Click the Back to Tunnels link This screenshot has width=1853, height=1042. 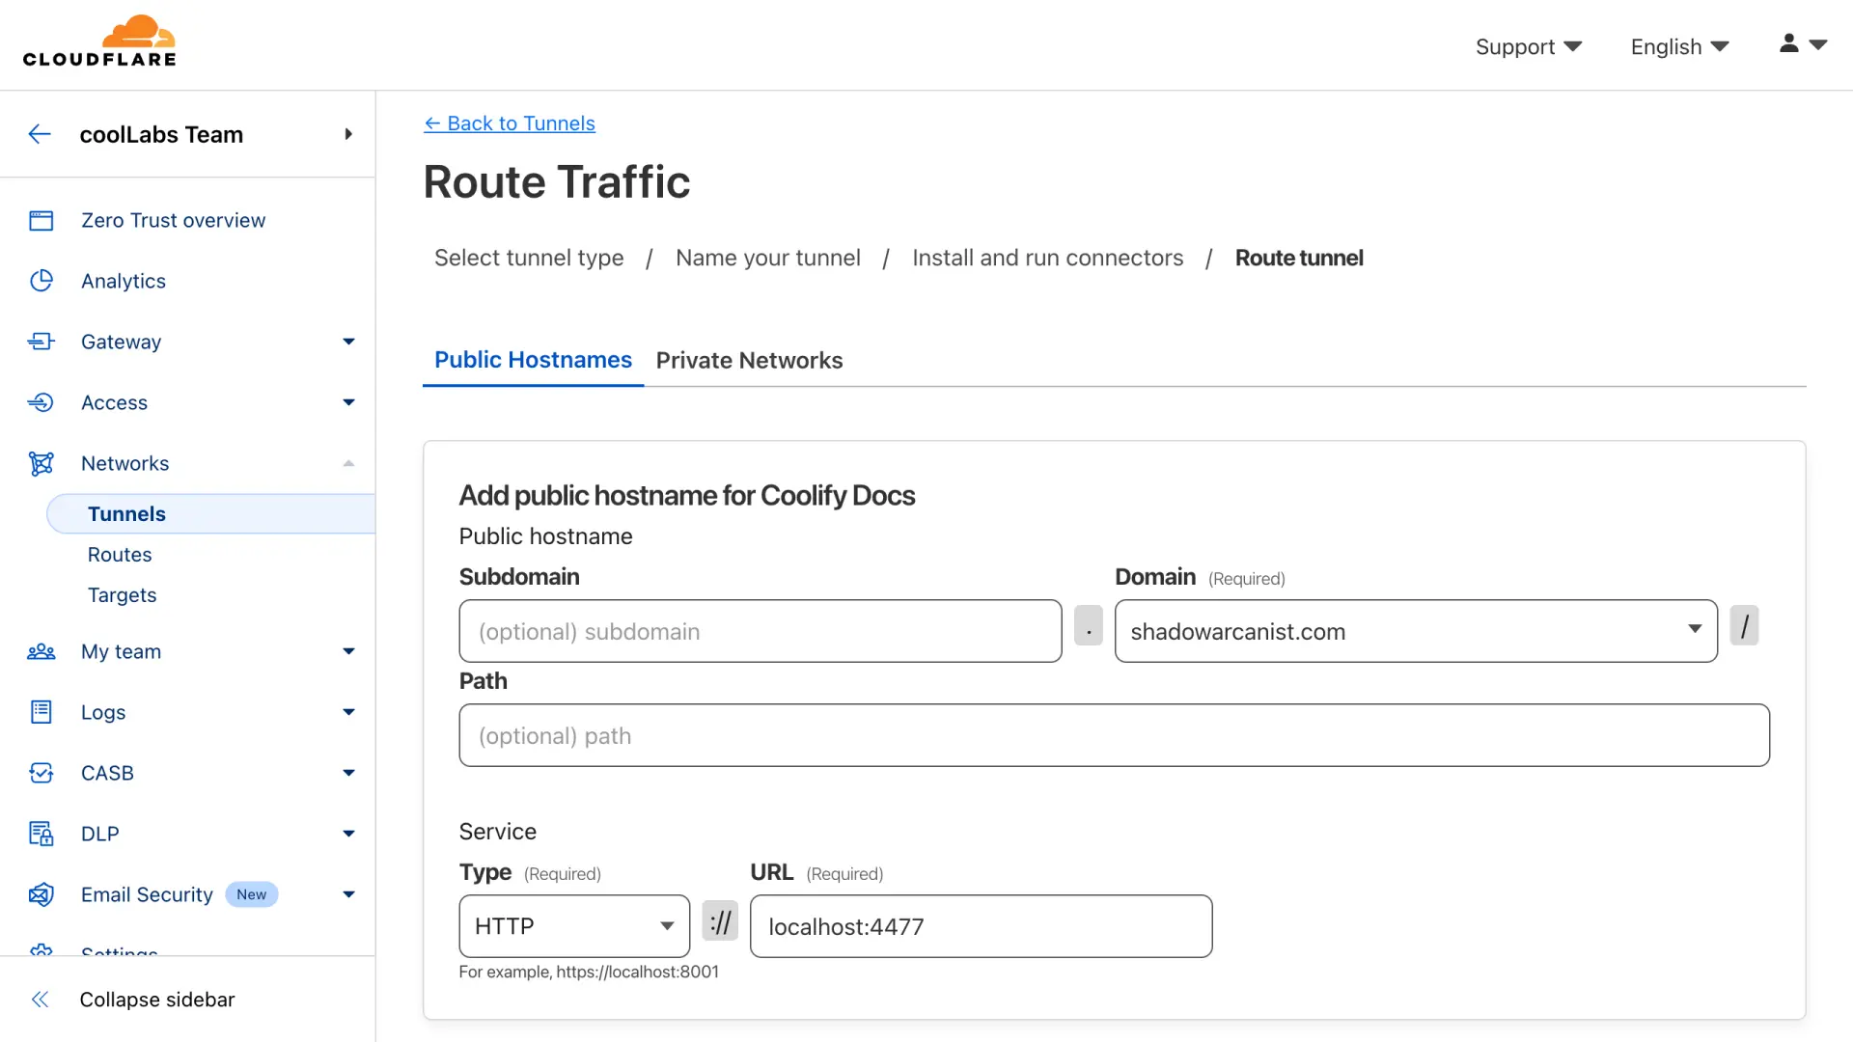[x=510, y=123]
